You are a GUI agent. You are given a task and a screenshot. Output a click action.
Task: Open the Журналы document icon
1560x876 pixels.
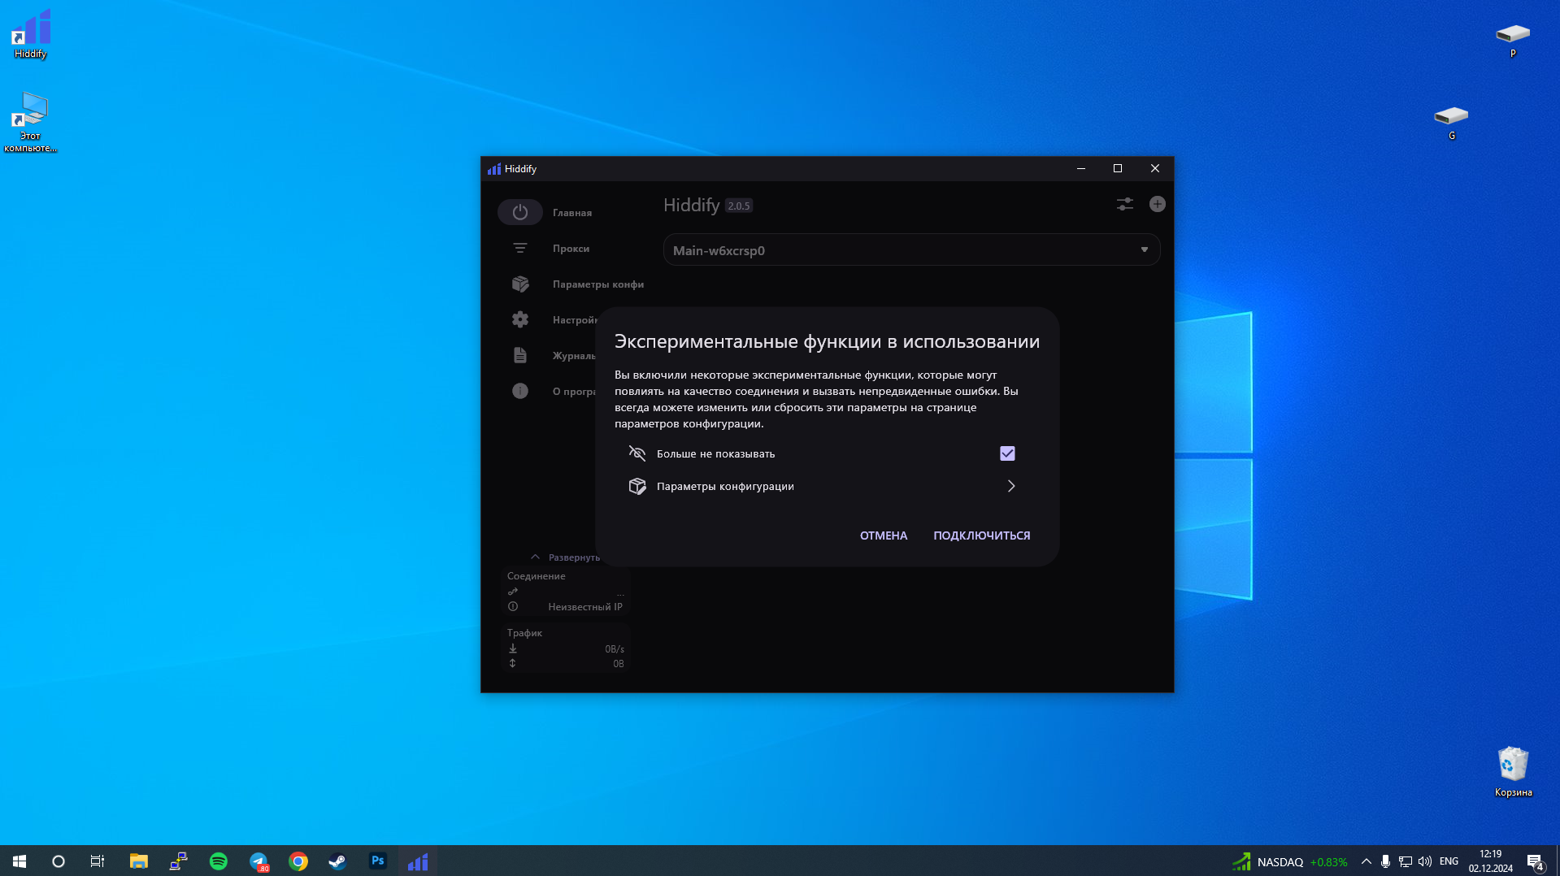point(520,355)
